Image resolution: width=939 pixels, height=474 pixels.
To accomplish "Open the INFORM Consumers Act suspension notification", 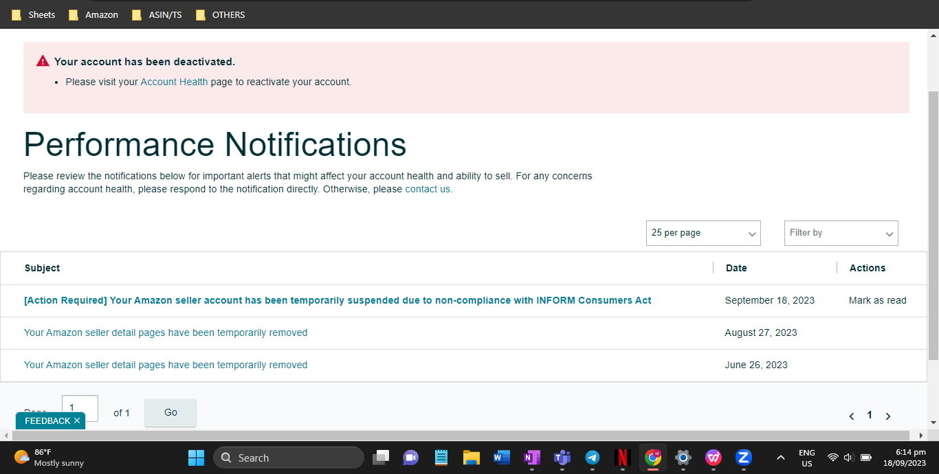I will tap(338, 300).
